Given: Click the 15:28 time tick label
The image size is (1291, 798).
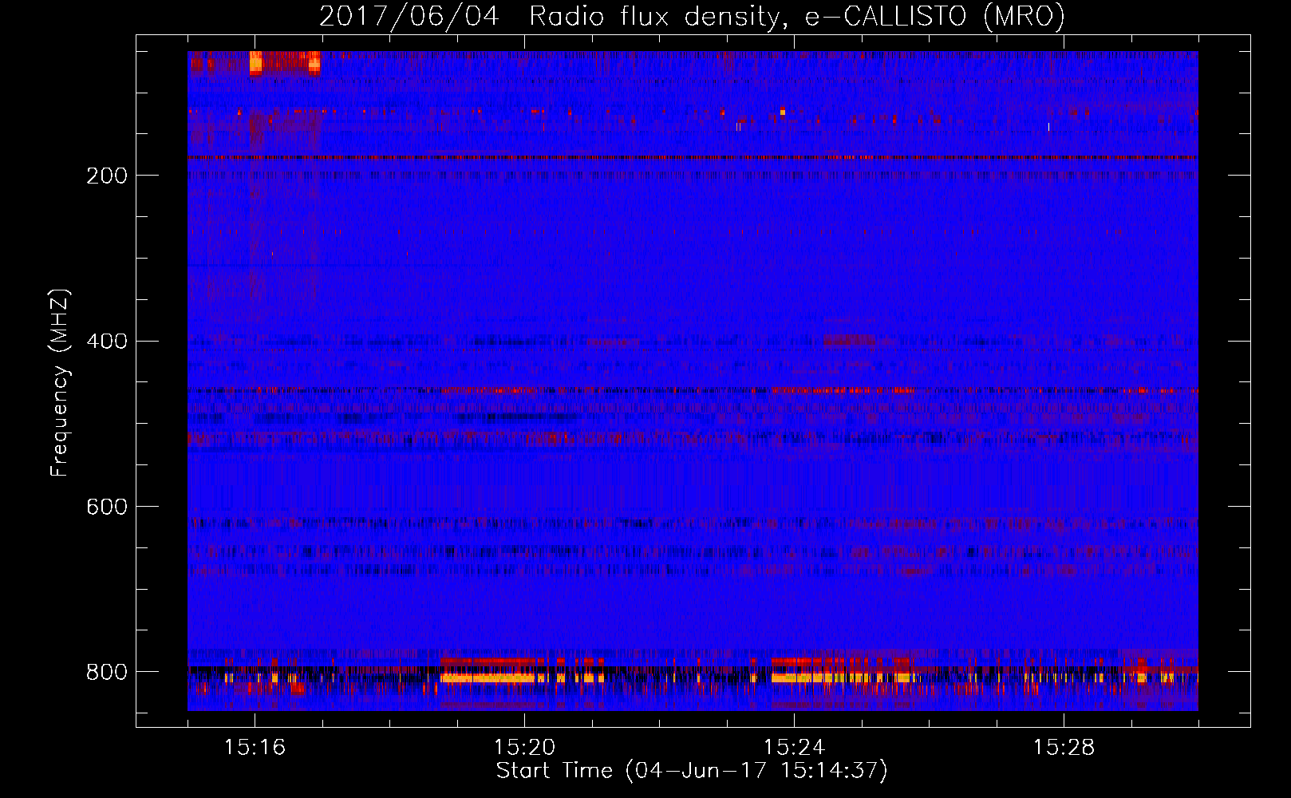Looking at the screenshot, I should (x=1064, y=747).
